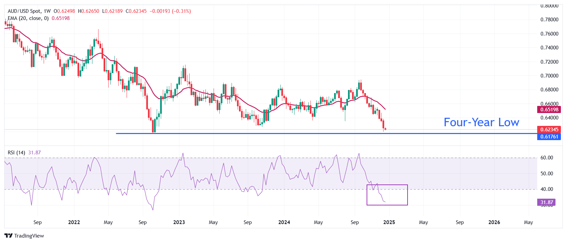This screenshot has height=243, width=567.
Task: Click the 60.00 RSI axis level label
Action: (546, 158)
